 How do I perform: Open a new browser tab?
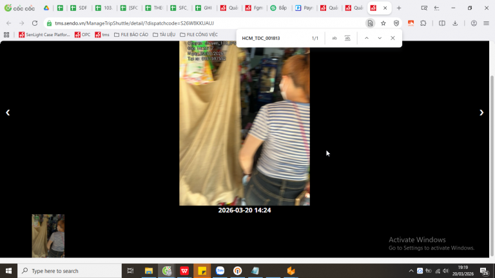(399, 8)
